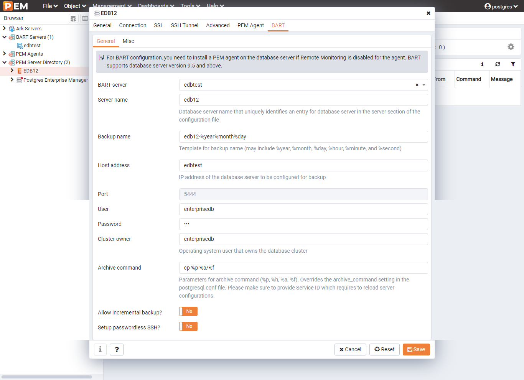This screenshot has height=380, width=524.
Task: Open the postgres user dropdown
Action: pyautogui.click(x=501, y=7)
